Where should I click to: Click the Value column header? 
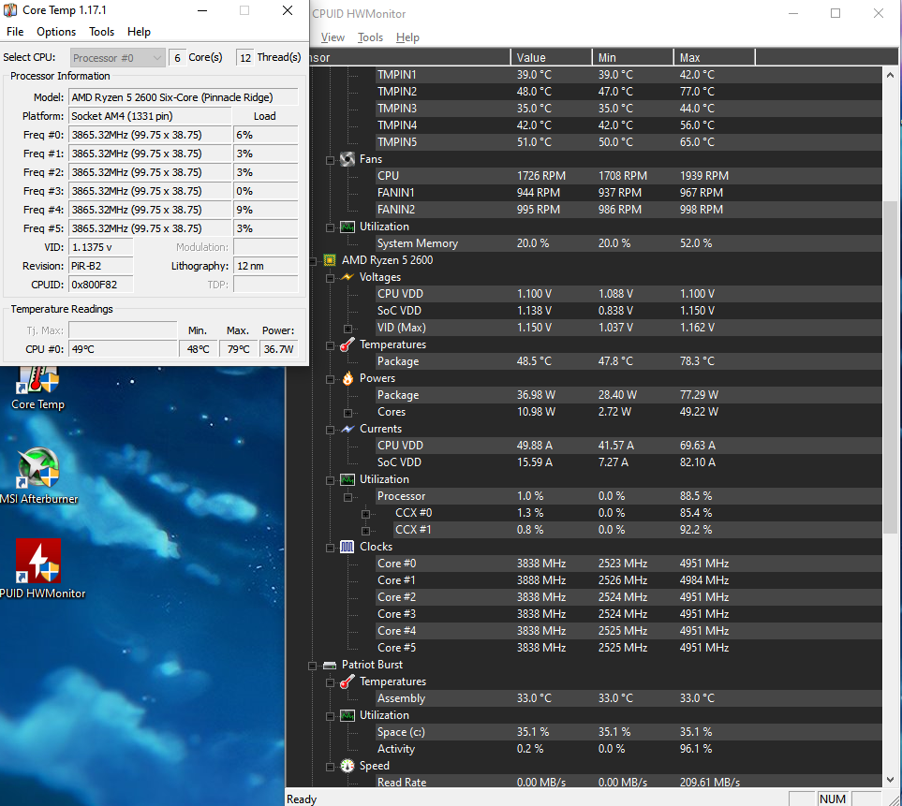[551, 57]
